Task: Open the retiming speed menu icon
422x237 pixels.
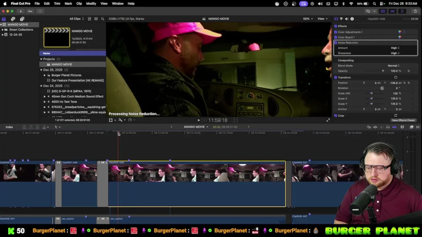Action: tap(130, 120)
